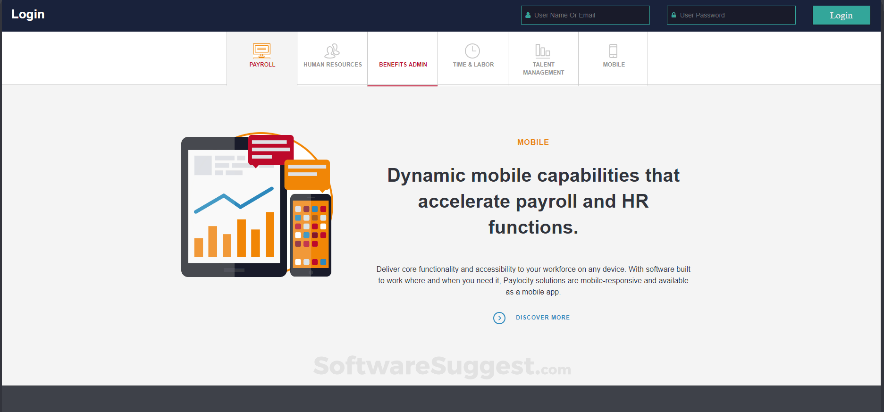Image resolution: width=884 pixels, height=412 pixels.
Task: Click the Mobile phone icon
Action: click(613, 50)
